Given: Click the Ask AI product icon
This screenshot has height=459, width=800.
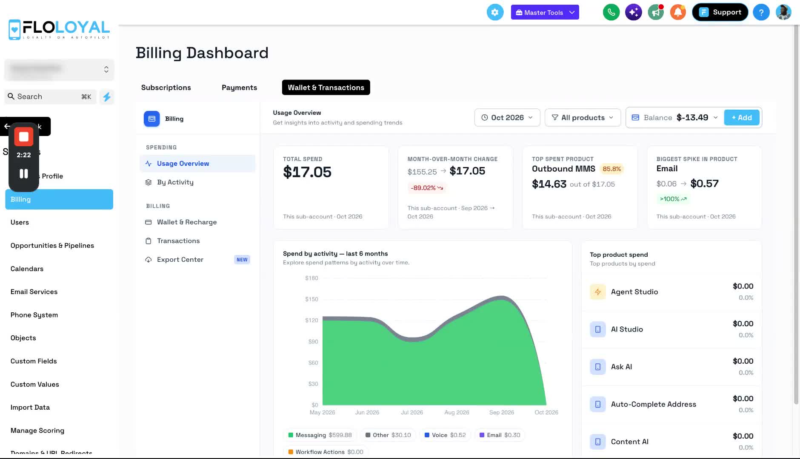Looking at the screenshot, I should pyautogui.click(x=598, y=367).
